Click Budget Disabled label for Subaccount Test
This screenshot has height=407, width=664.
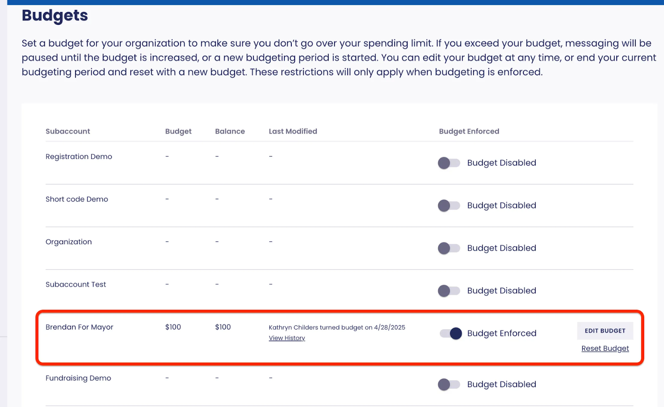pyautogui.click(x=502, y=290)
